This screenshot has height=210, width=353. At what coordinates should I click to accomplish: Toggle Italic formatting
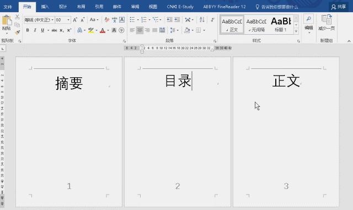35,30
